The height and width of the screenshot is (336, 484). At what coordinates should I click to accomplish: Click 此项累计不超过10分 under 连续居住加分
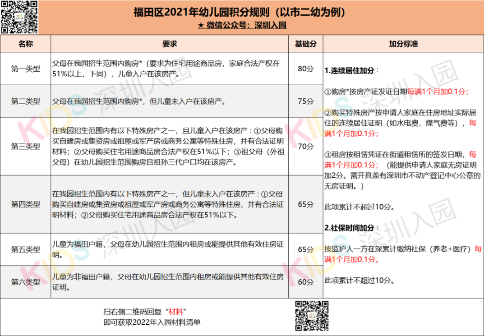tap(360, 207)
